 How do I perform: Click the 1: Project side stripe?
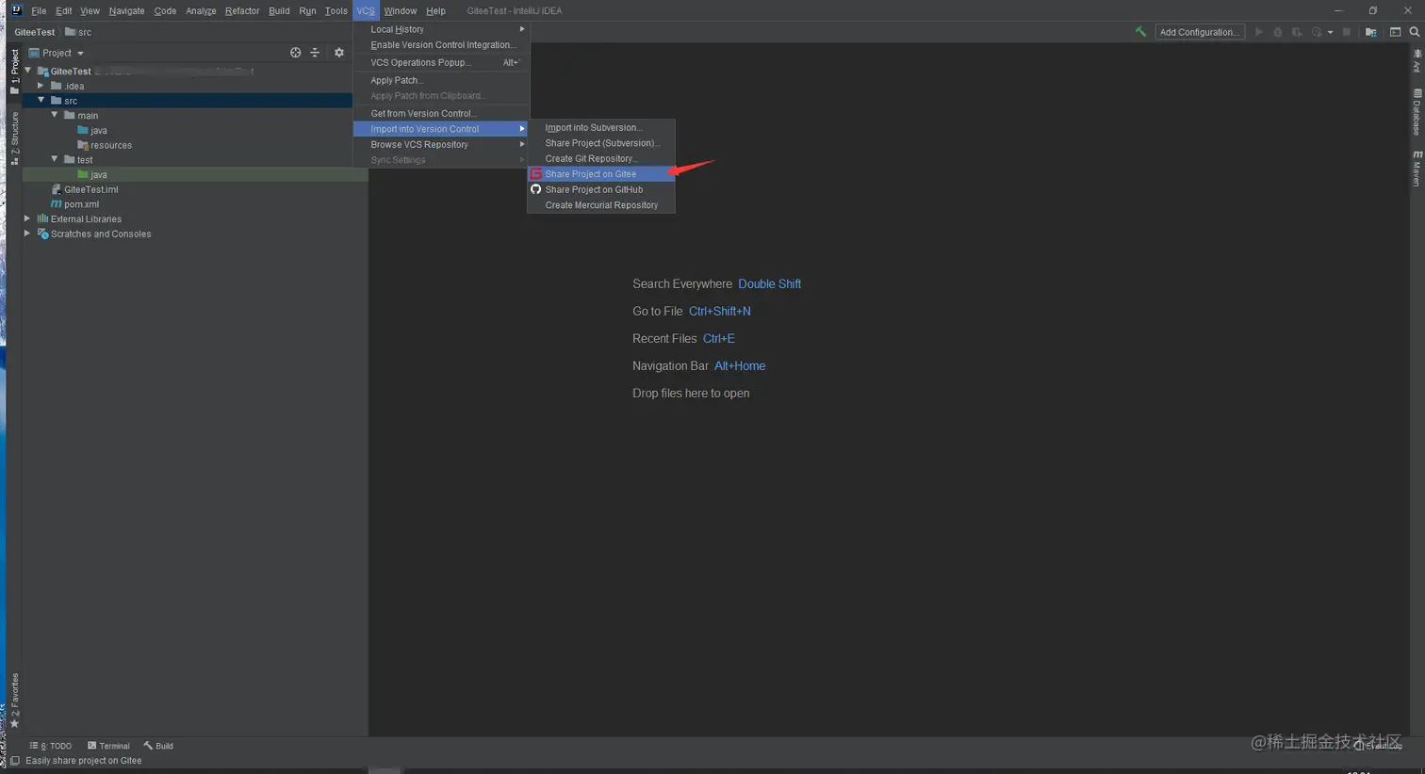click(x=14, y=71)
